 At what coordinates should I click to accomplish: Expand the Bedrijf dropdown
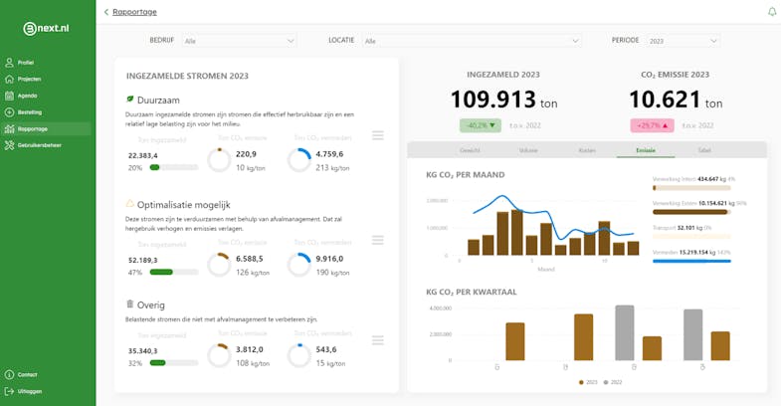tap(239, 41)
